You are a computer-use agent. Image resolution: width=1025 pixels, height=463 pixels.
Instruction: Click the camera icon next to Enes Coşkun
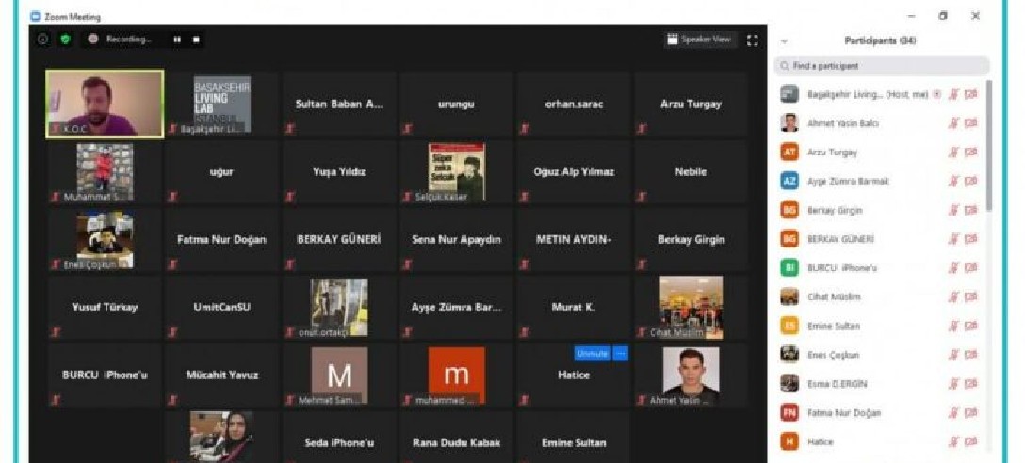pos(971,355)
